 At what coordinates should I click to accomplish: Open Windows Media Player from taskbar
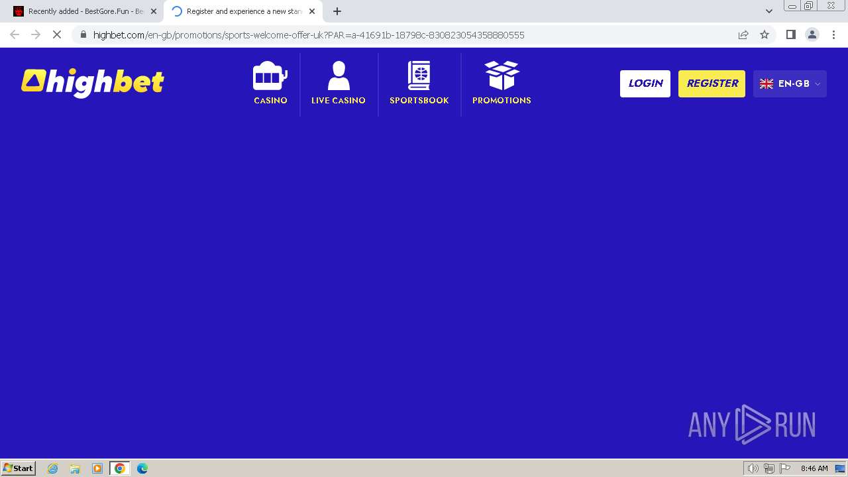[97, 468]
